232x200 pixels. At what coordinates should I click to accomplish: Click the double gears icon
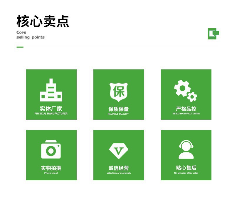[186, 91]
